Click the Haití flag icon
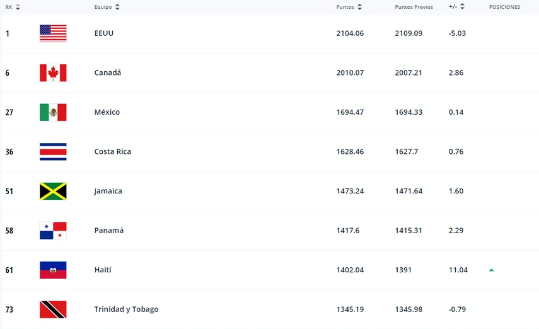Viewport: 539px width, 329px height. [53, 270]
